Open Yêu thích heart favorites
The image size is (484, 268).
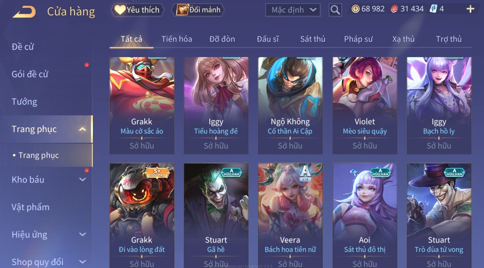(138, 10)
